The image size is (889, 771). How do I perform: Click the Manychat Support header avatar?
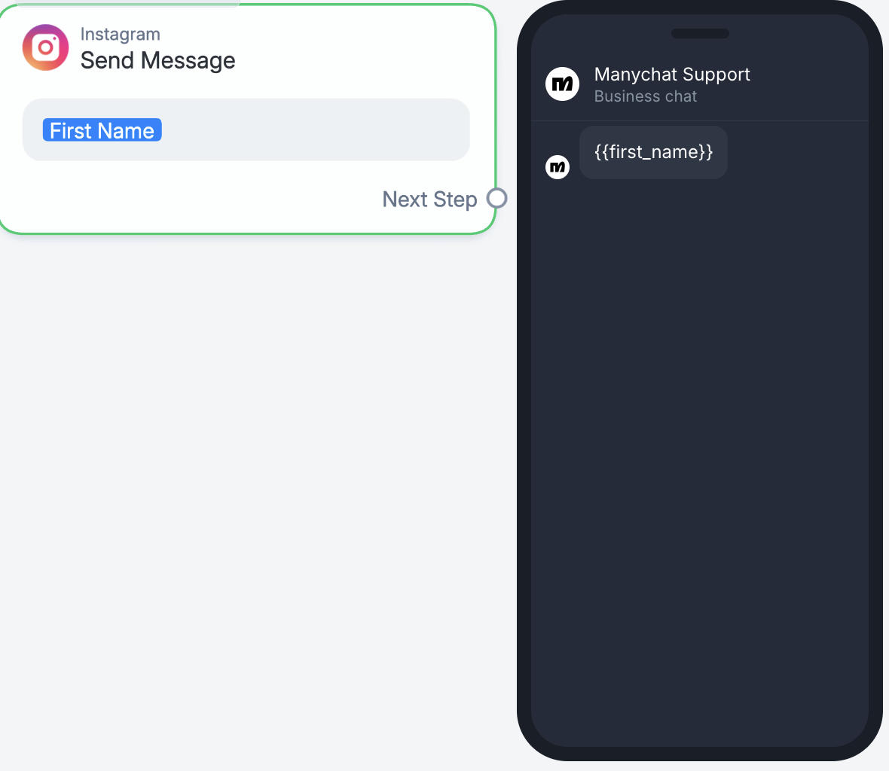point(562,84)
